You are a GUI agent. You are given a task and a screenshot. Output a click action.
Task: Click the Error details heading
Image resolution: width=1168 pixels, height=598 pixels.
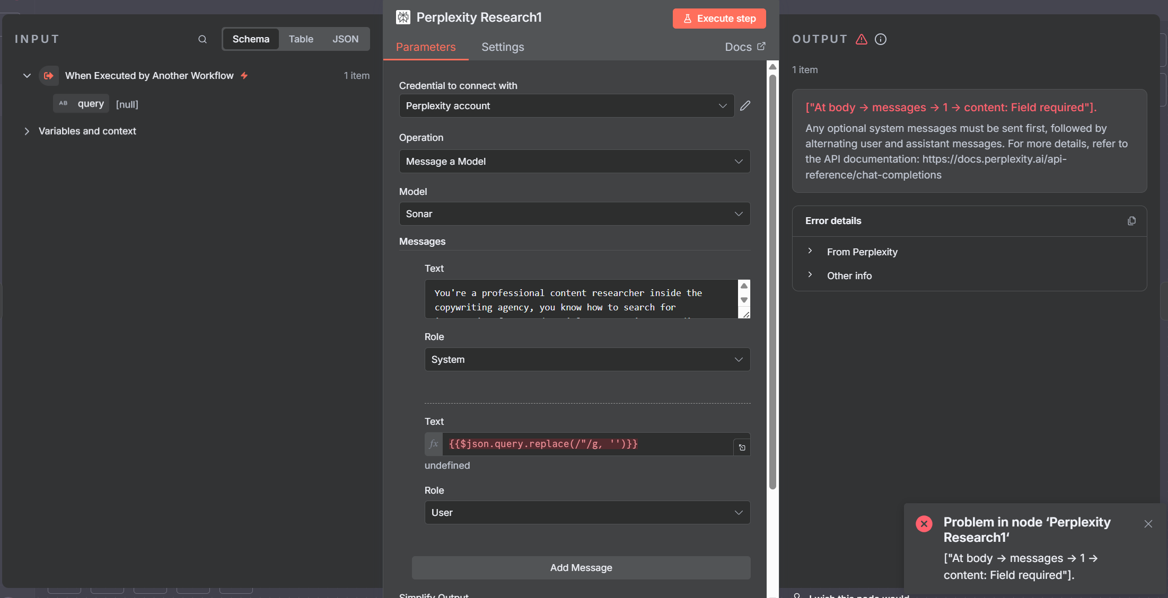pyautogui.click(x=833, y=221)
